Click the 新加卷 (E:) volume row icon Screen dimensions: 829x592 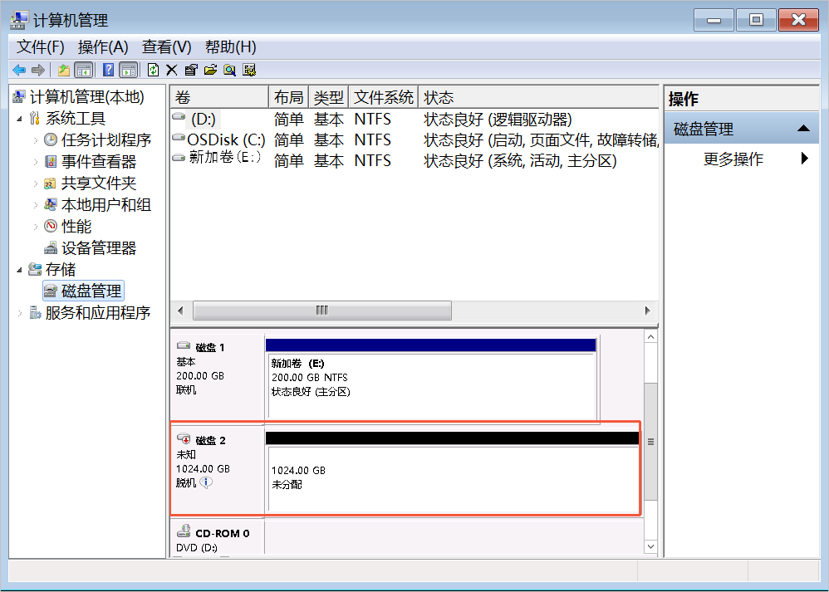(x=179, y=158)
